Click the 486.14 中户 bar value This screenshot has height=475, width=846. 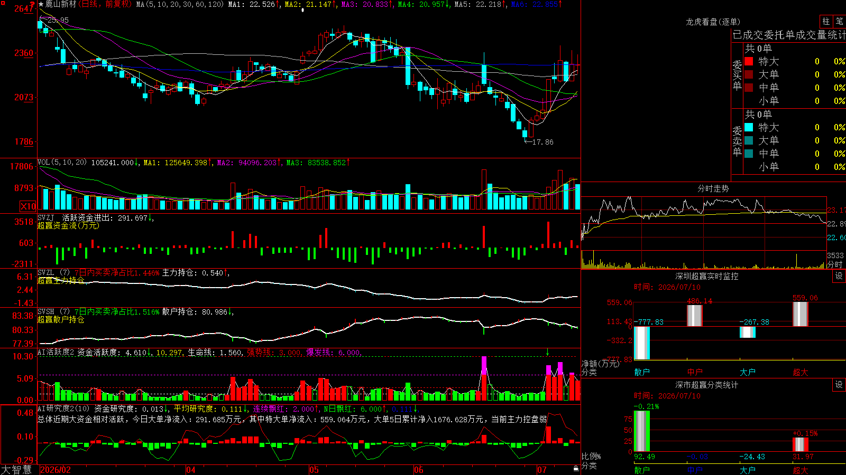point(699,301)
